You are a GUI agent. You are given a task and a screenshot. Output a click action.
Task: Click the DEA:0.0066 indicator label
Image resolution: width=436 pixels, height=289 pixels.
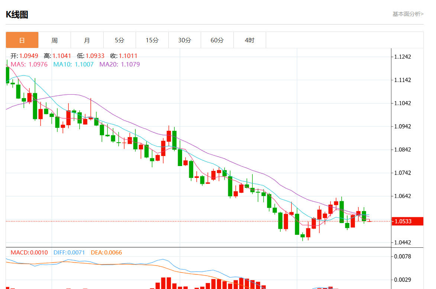[107, 253]
